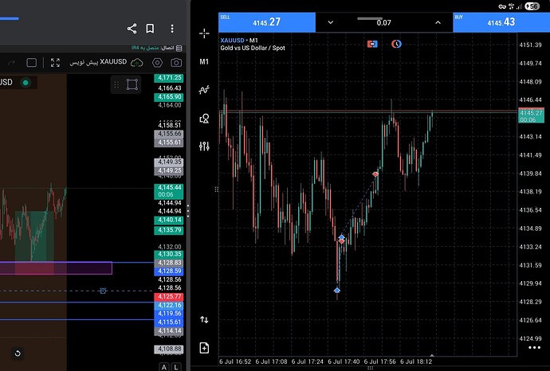Viewport: 550px width, 371px height.
Task: Open the chart objects shapes icon
Action: coord(204,119)
